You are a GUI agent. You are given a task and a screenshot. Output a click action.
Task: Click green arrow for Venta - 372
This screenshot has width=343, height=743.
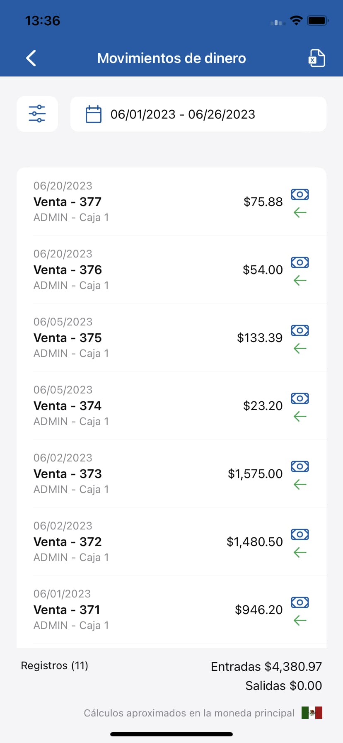pyautogui.click(x=300, y=553)
